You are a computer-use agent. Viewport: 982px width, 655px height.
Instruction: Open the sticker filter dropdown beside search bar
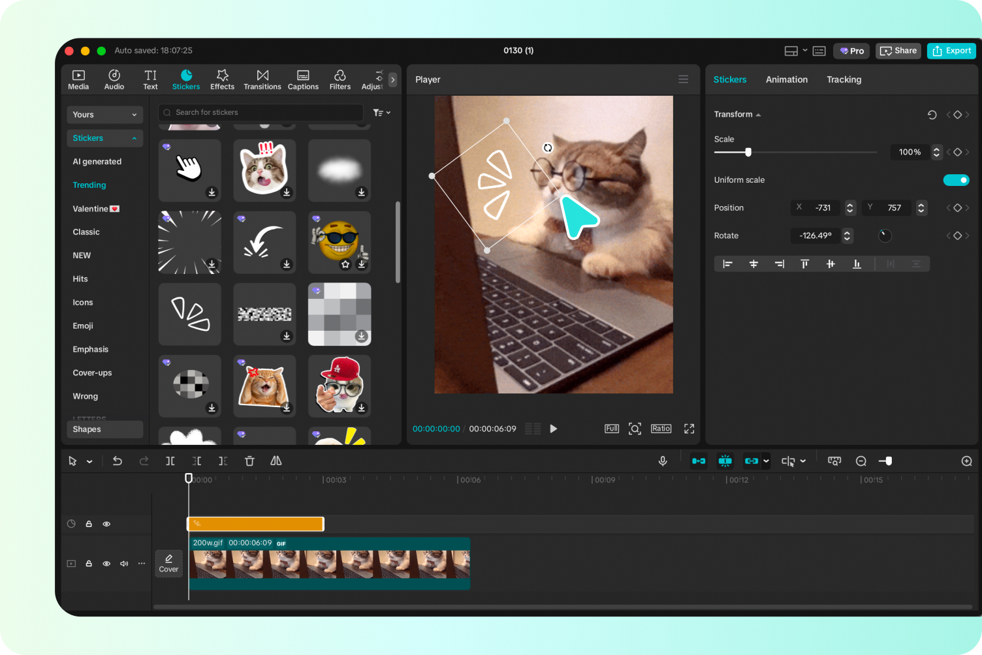[x=382, y=112]
